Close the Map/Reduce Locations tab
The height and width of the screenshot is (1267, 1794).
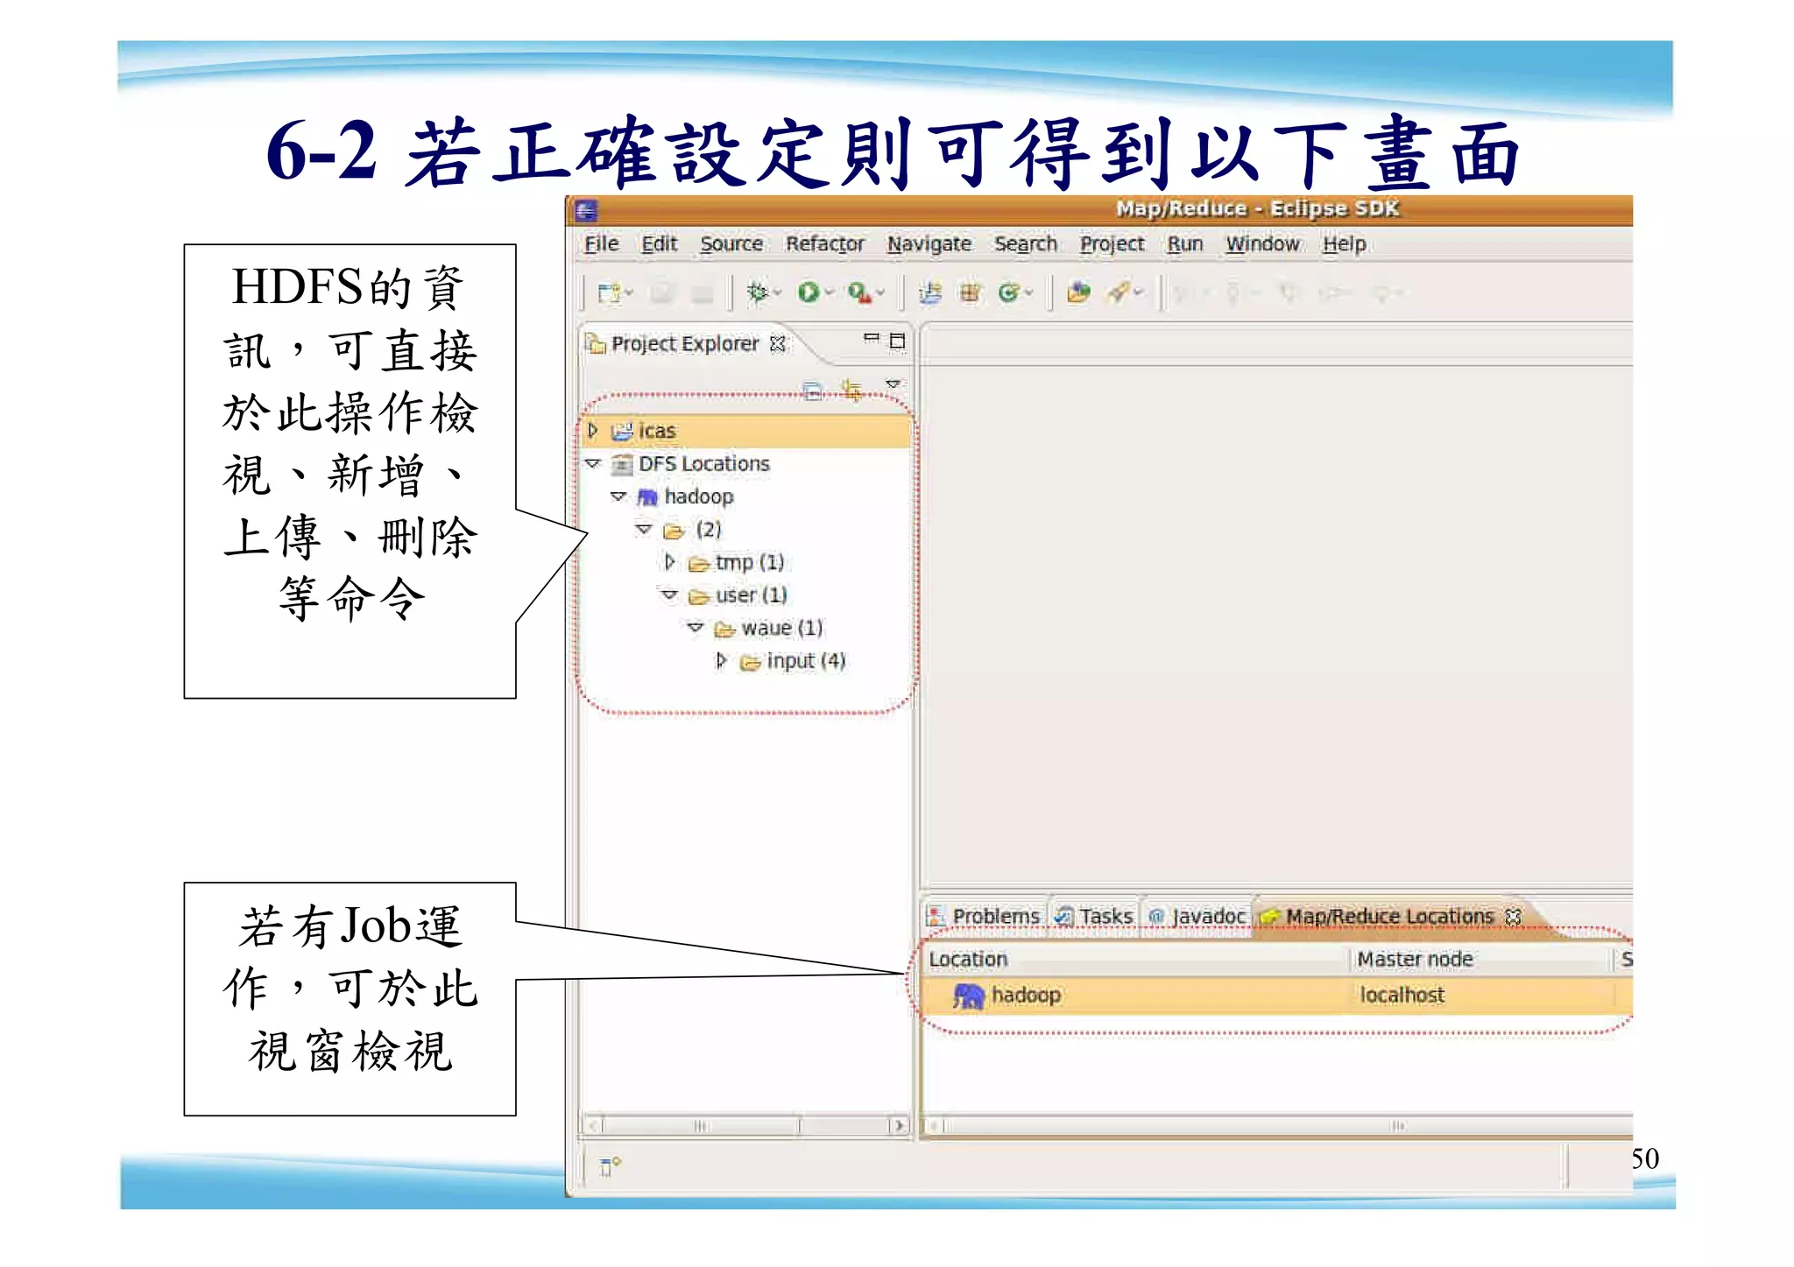click(x=1513, y=917)
